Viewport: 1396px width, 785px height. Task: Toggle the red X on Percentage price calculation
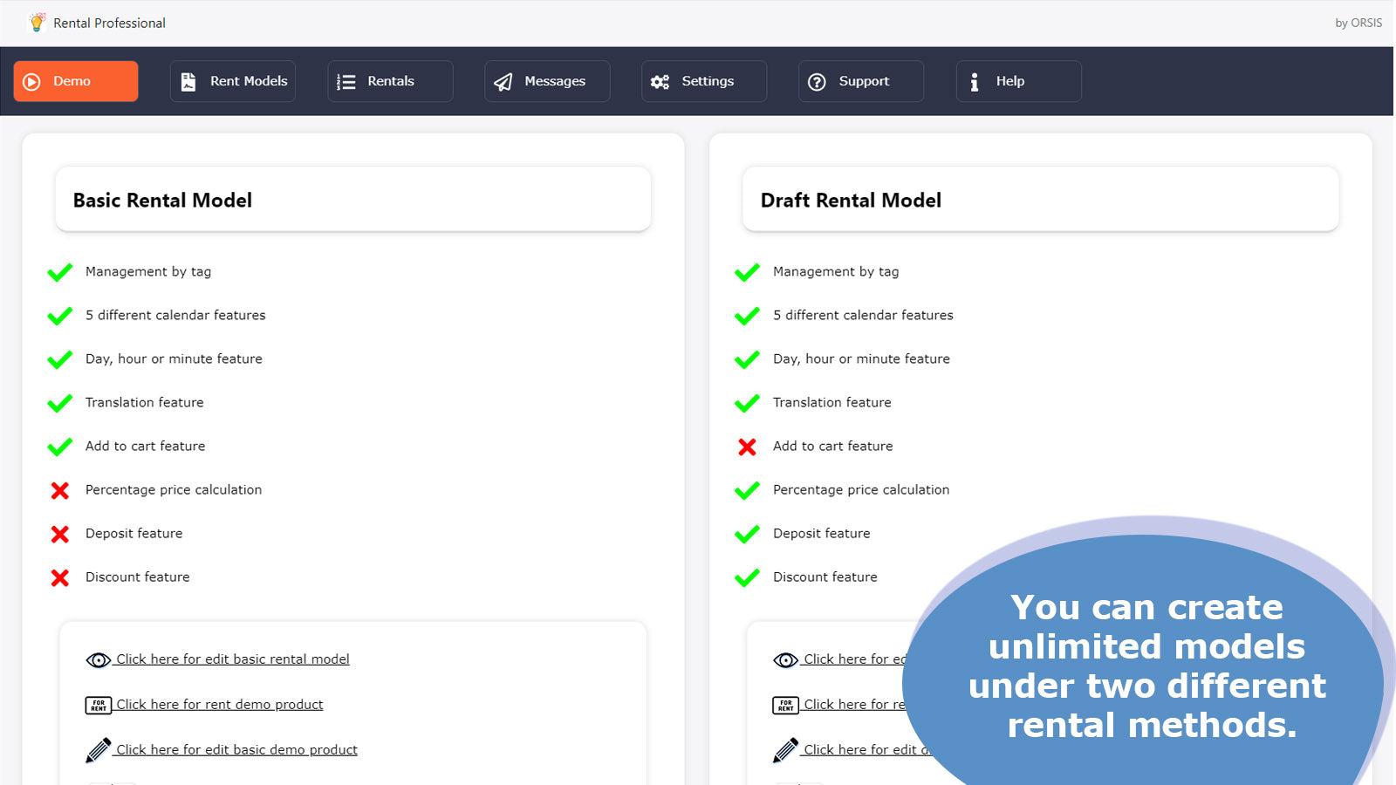(59, 490)
